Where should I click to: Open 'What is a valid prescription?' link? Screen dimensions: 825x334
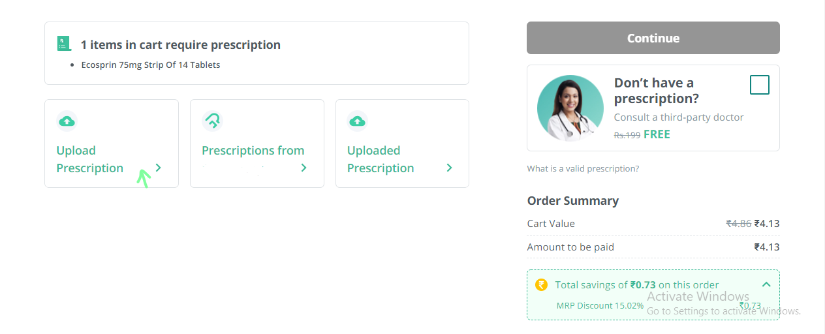pos(583,169)
